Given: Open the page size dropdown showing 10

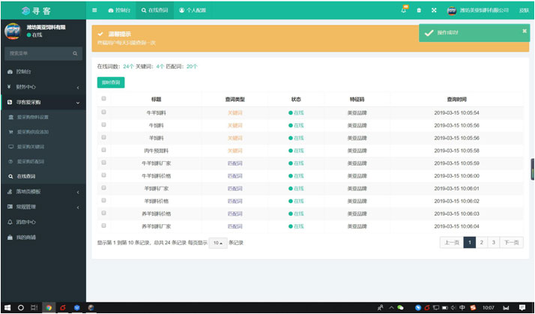Looking at the screenshot, I should 217,243.
